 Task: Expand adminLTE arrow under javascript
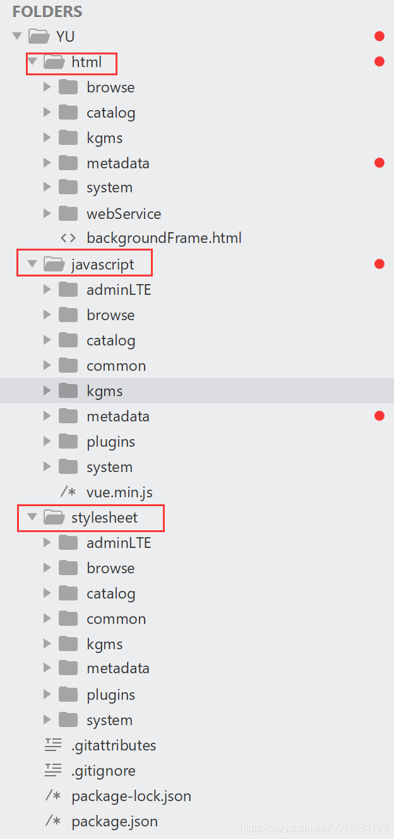click(47, 289)
